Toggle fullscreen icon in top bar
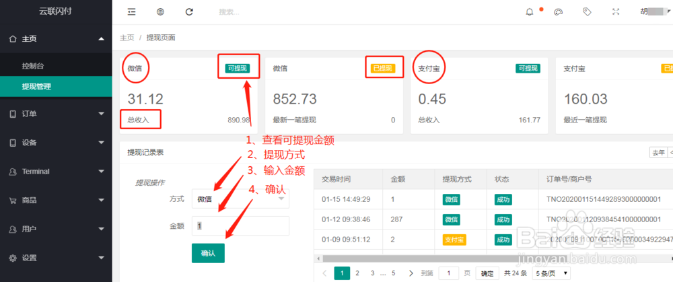The height and width of the screenshot is (282, 673). pos(616,12)
